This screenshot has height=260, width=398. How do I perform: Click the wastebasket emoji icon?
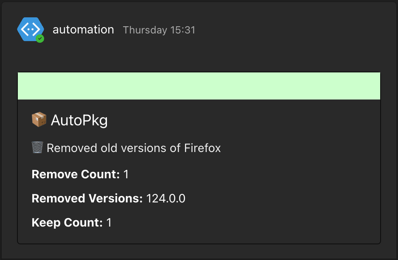coord(38,148)
